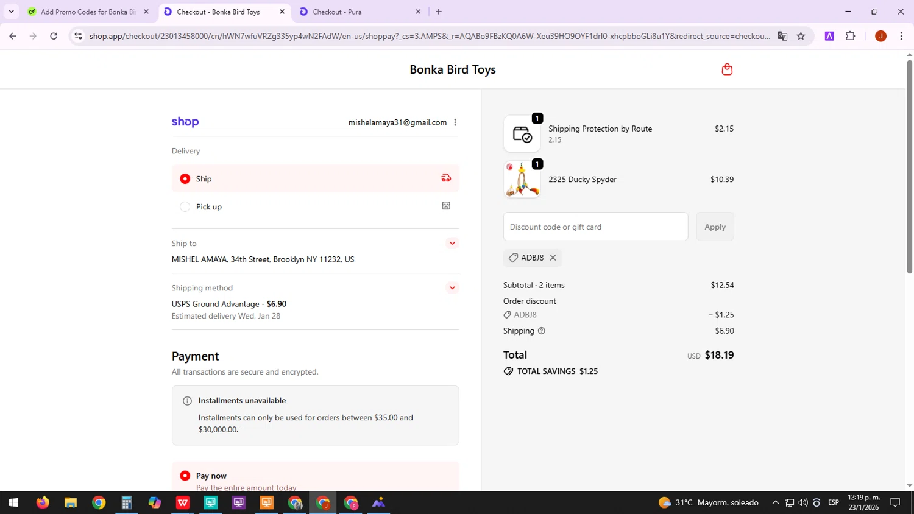The height and width of the screenshot is (514, 914).
Task: Reload the checkout page
Action: pyautogui.click(x=54, y=36)
